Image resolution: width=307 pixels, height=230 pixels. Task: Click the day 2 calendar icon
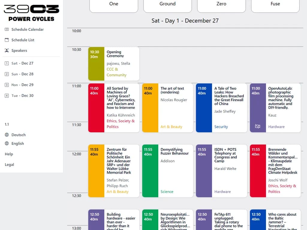click(x=7, y=74)
